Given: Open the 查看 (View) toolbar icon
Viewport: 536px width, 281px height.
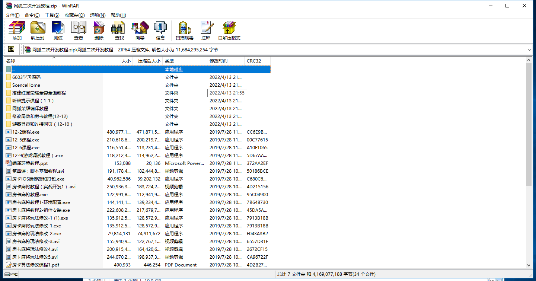Looking at the screenshot, I should [79, 31].
